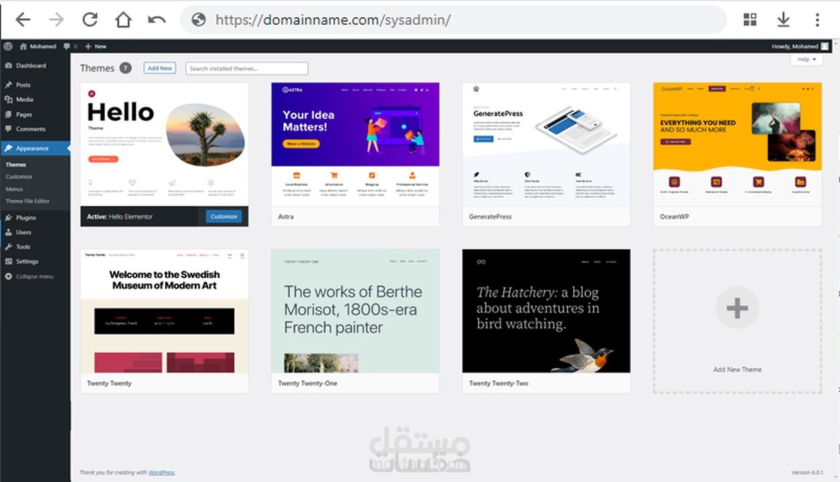Click the Add New Theme label
Screen dimensions: 840x482
pos(737,370)
